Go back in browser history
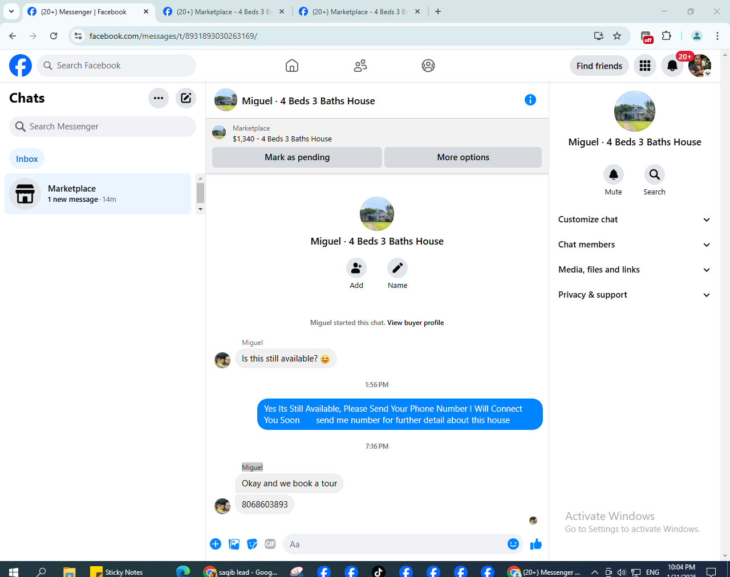The image size is (730, 577). coord(13,36)
